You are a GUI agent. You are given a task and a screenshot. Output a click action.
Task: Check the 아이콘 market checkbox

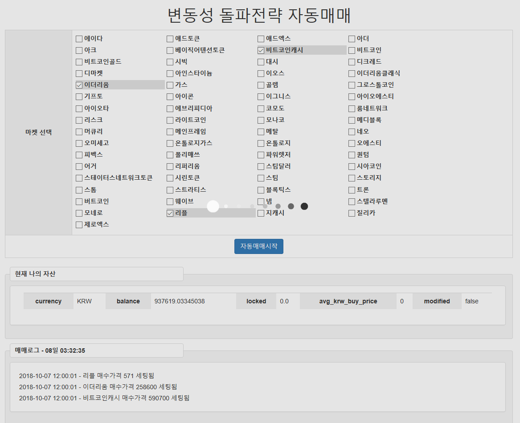pyautogui.click(x=170, y=97)
